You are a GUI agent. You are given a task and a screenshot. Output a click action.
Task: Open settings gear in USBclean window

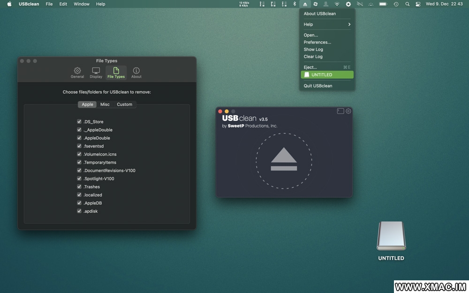point(348,111)
